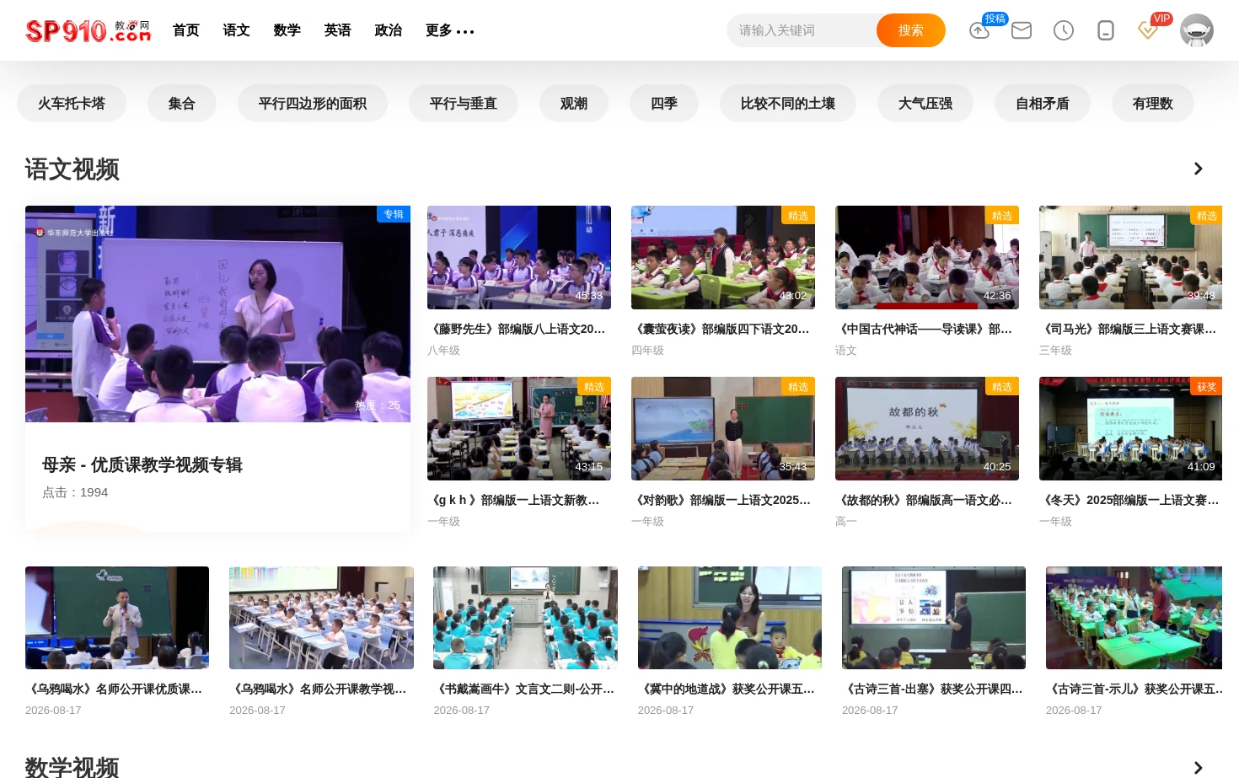Select the 火车托卡塔 tag
The image size is (1239, 778).
[72, 103]
